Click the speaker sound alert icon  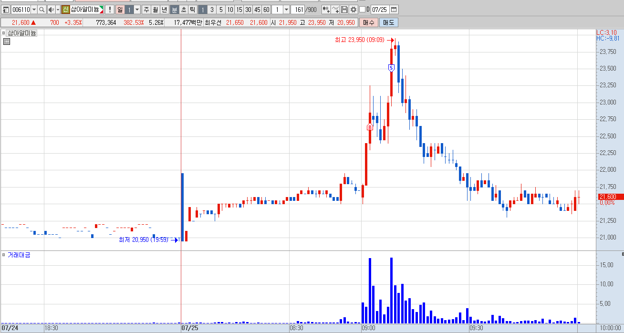51,10
